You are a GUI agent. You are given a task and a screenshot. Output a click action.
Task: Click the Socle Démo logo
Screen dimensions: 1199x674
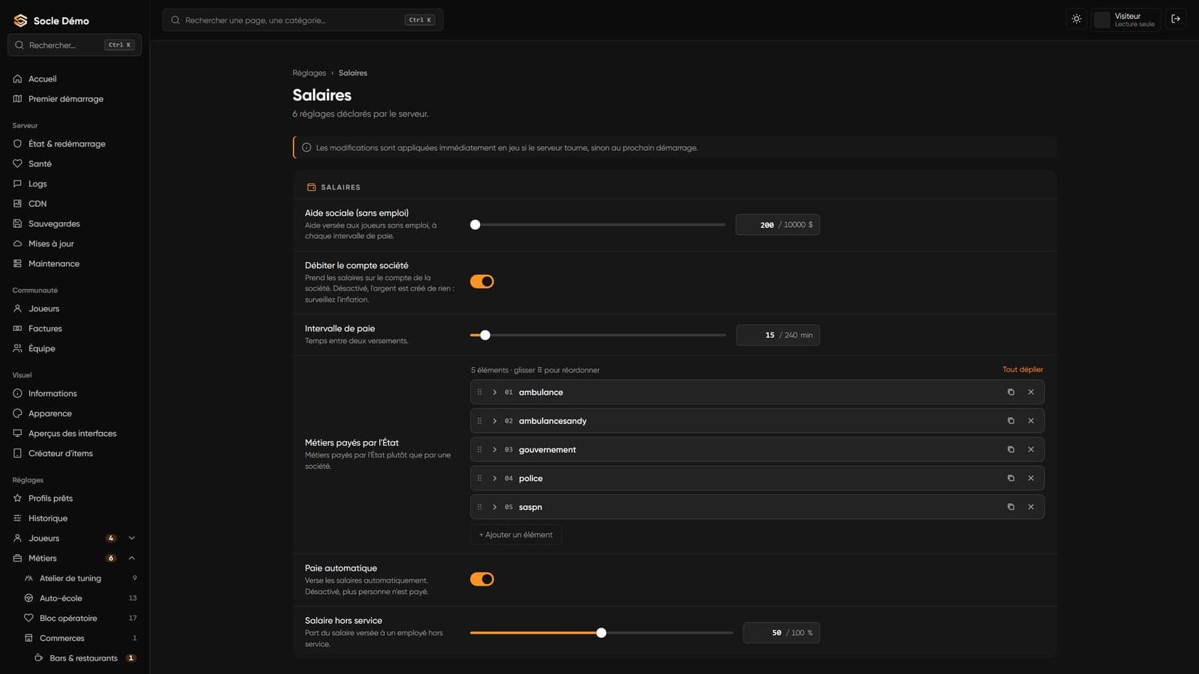click(20, 20)
